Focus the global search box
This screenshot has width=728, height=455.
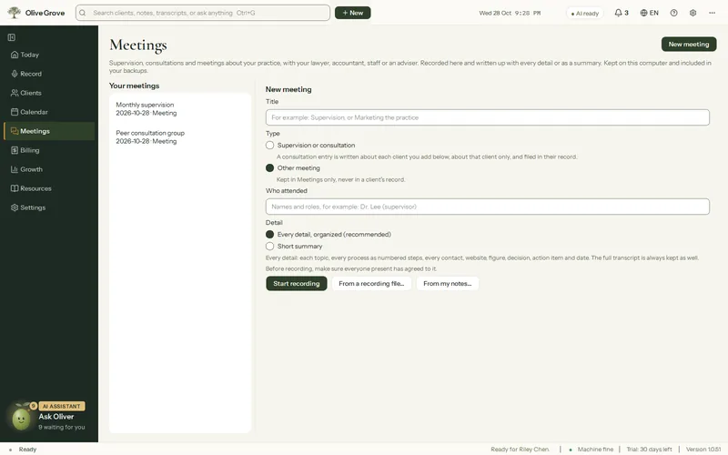click(x=203, y=13)
